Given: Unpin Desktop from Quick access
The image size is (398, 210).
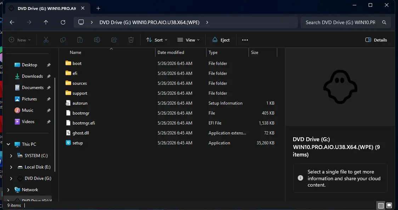Looking at the screenshot, I should click(x=49, y=65).
